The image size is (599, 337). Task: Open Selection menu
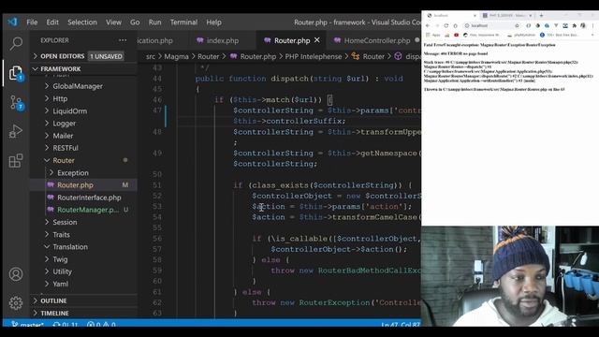pyautogui.click(x=82, y=22)
